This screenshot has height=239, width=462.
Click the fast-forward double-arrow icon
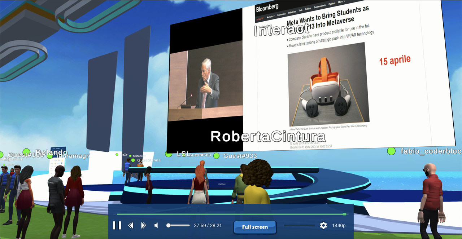coord(143,226)
